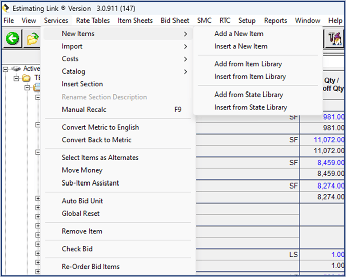Choose Global Reset
Viewport: 346px width, 277px height.
pos(118,213)
